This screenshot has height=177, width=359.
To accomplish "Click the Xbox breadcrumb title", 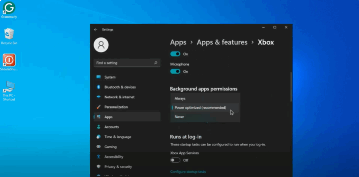I will tap(266, 42).
